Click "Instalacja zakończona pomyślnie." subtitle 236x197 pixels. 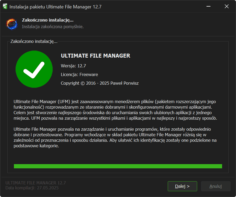53,27
